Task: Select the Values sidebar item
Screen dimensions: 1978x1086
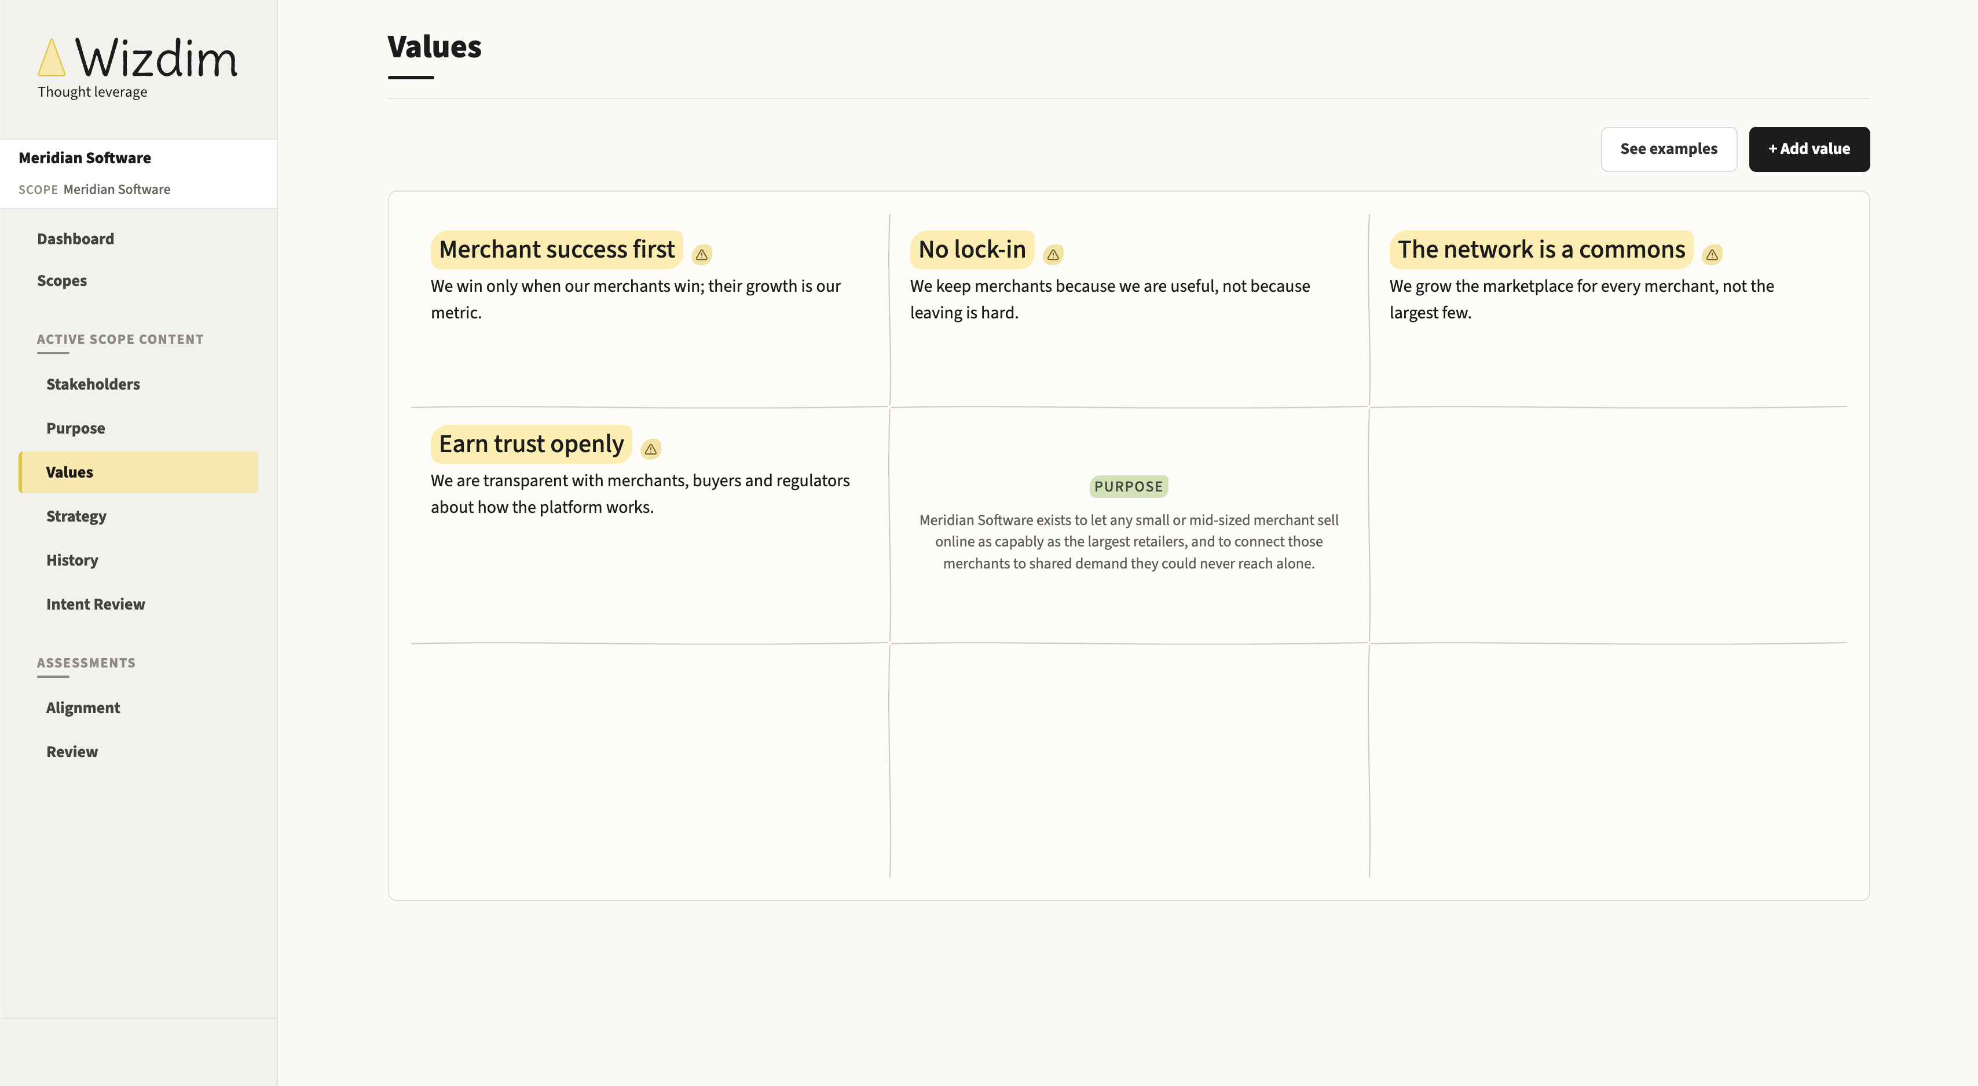Action: click(x=138, y=472)
